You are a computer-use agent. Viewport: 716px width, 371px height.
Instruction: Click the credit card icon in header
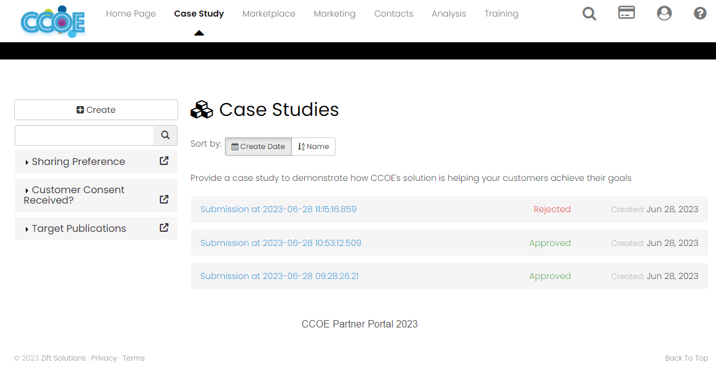coord(626,13)
